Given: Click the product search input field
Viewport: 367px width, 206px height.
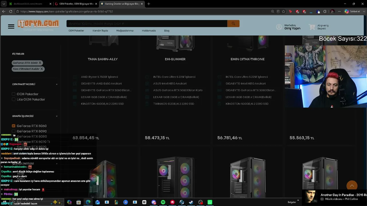Looking at the screenshot, I should (x=147, y=23).
